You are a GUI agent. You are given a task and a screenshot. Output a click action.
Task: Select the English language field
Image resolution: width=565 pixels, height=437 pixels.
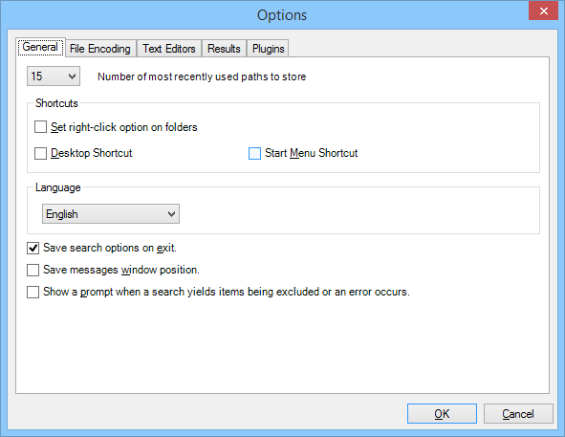(111, 214)
